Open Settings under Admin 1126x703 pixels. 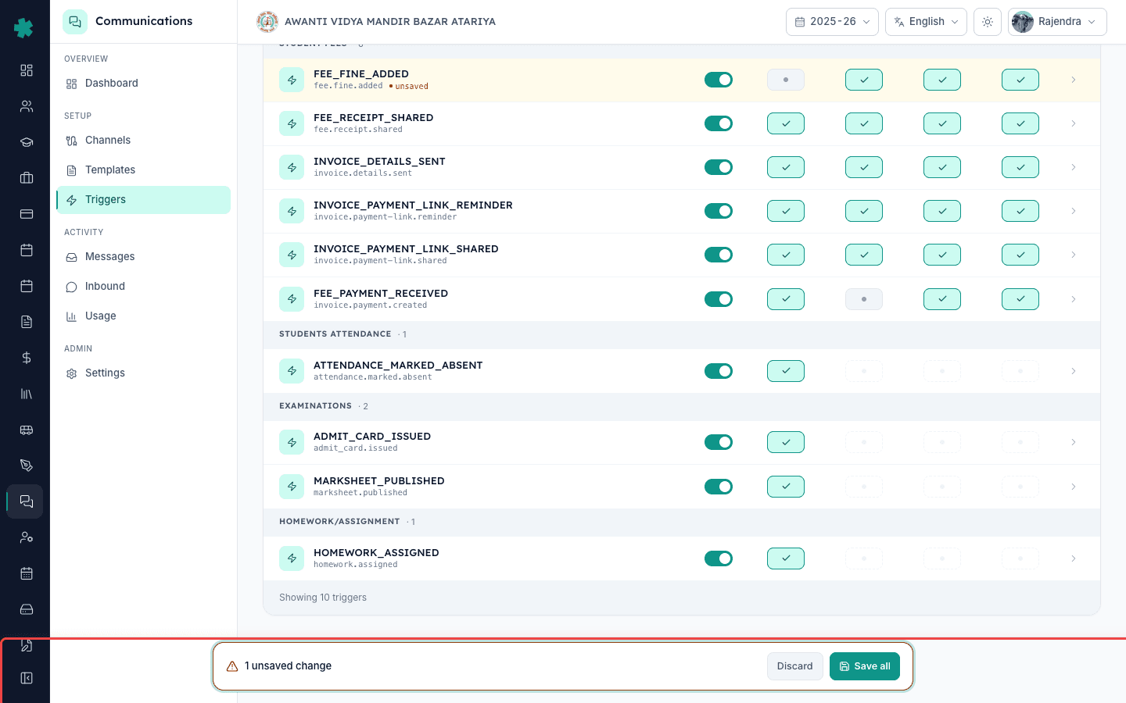143,373
